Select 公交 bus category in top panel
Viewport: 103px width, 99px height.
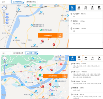click(x=72, y=8)
